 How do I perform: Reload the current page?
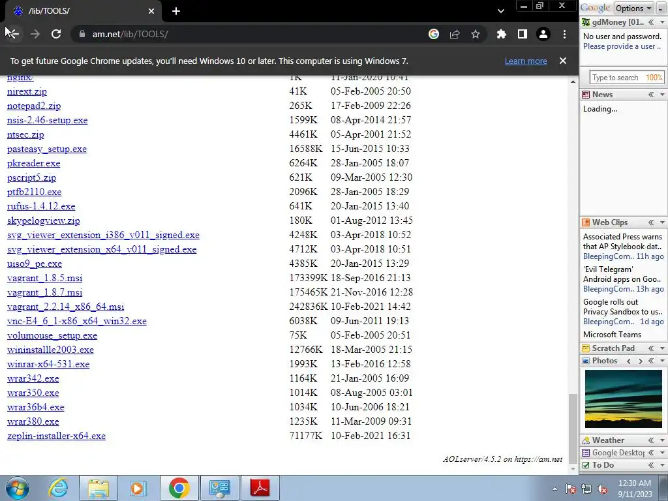coord(56,34)
